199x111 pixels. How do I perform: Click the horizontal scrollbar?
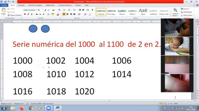(x=109, y=101)
